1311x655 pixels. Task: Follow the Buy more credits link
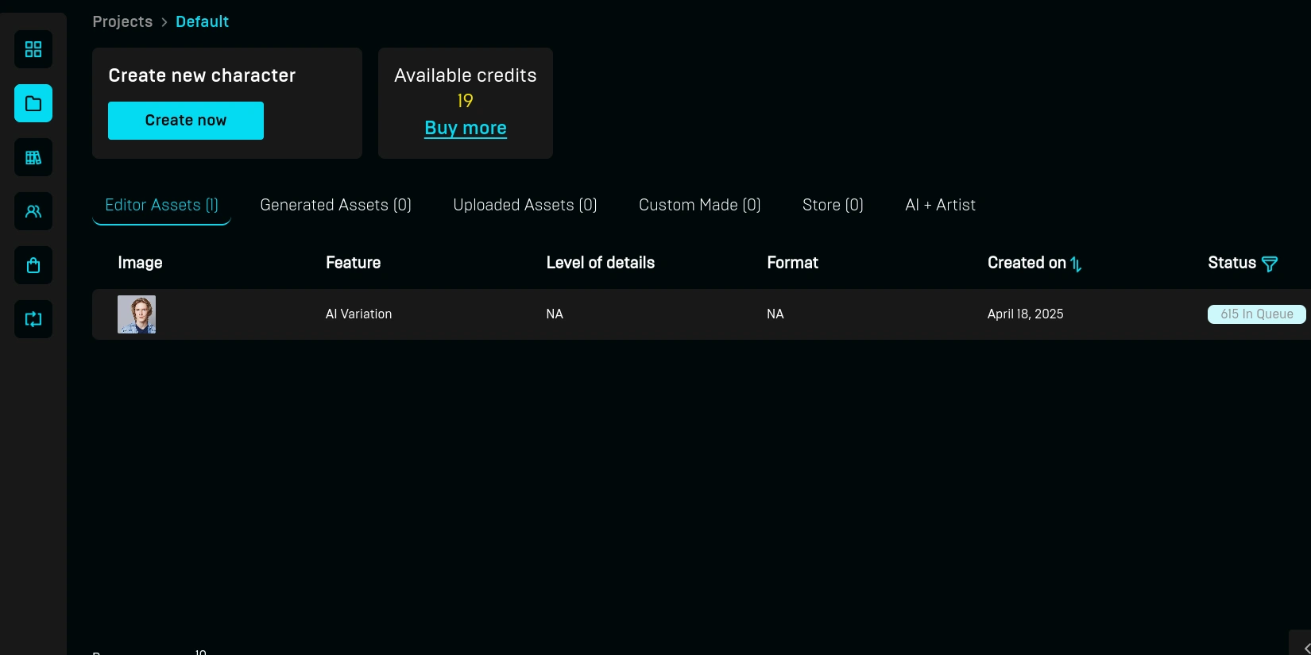point(466,128)
